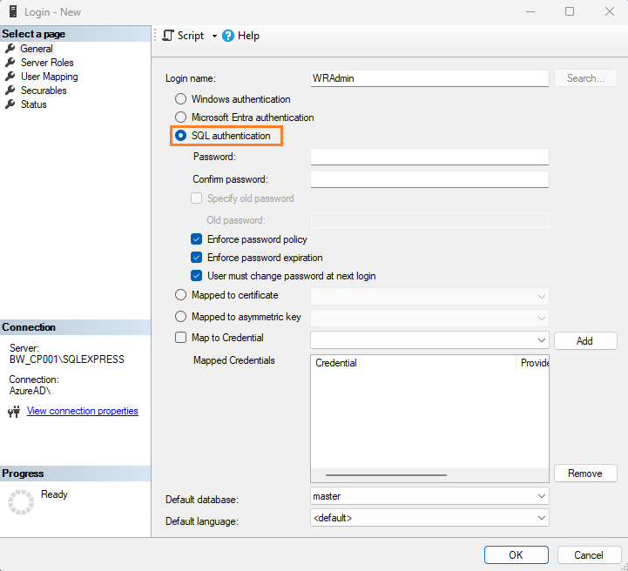Click the connection plug icon
Screen dimensions: 628x571
(x=14, y=412)
